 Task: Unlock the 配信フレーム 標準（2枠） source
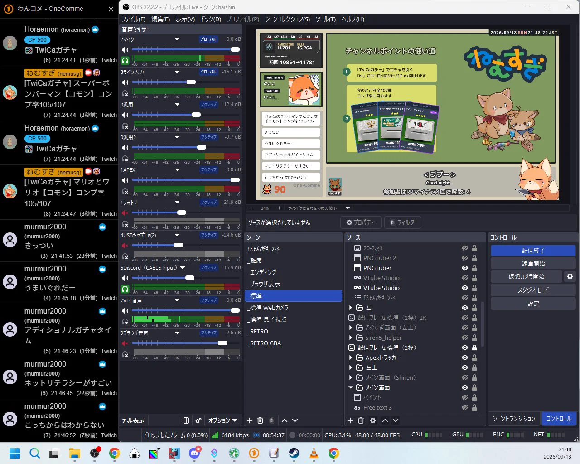[x=474, y=348]
